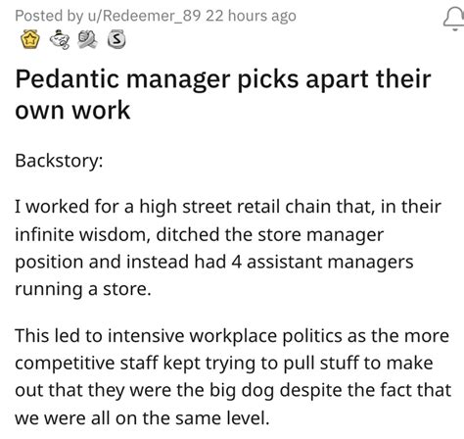Click the text 'running a store.'
The height and width of the screenshot is (439, 464).
coord(83,289)
